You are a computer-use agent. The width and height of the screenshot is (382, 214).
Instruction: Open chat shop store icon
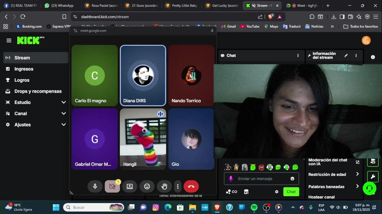click(246, 192)
